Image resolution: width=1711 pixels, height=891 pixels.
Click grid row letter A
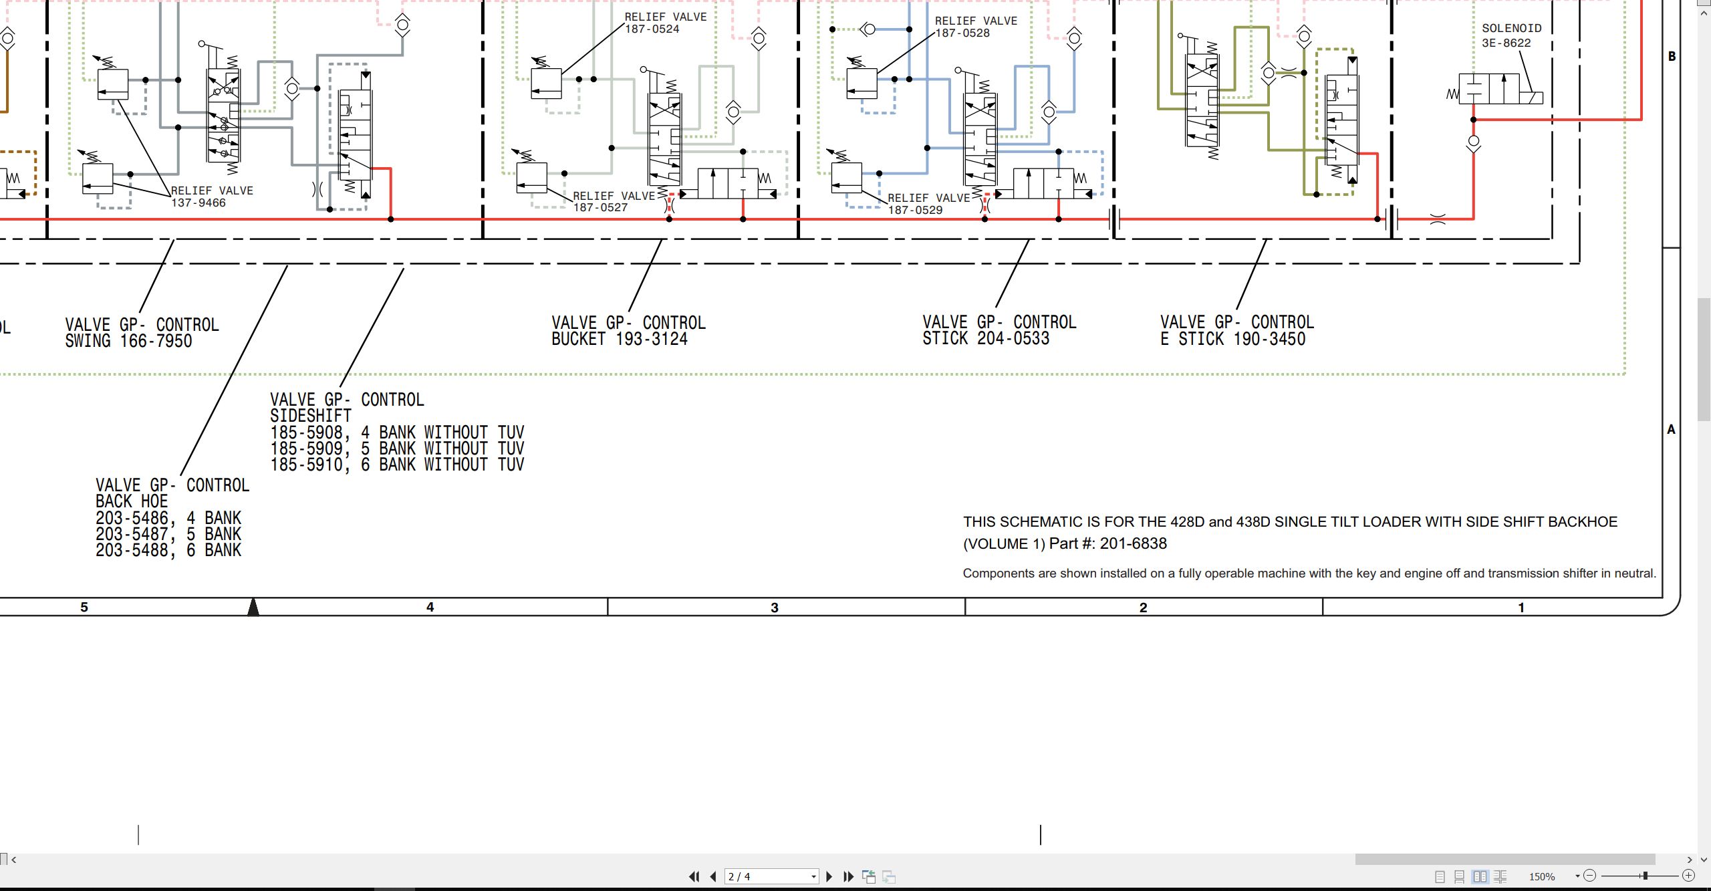point(1671,430)
